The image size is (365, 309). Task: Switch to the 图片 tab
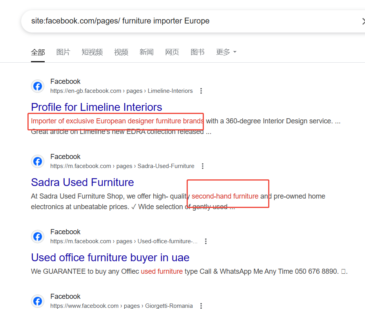tap(63, 52)
